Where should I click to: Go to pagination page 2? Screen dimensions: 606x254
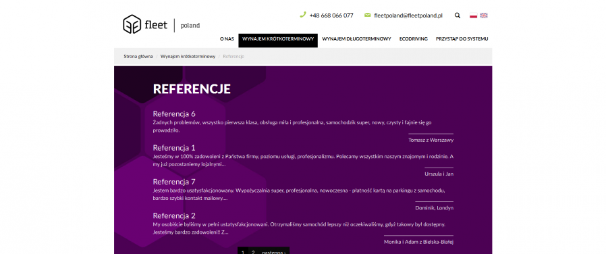tap(253, 251)
